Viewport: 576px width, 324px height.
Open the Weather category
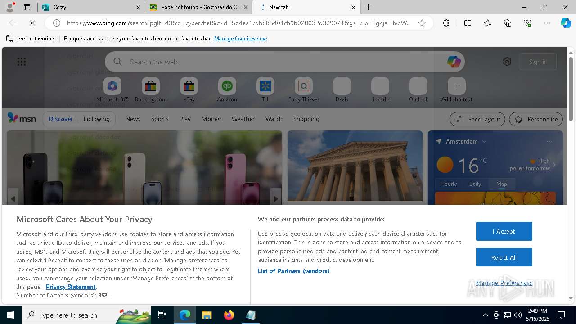(x=243, y=119)
